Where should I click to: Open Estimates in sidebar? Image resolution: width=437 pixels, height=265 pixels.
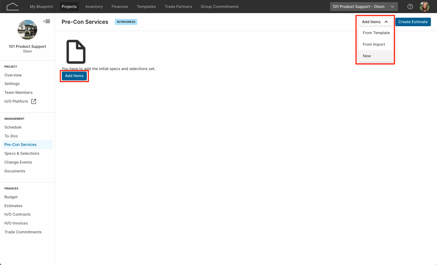click(13, 206)
